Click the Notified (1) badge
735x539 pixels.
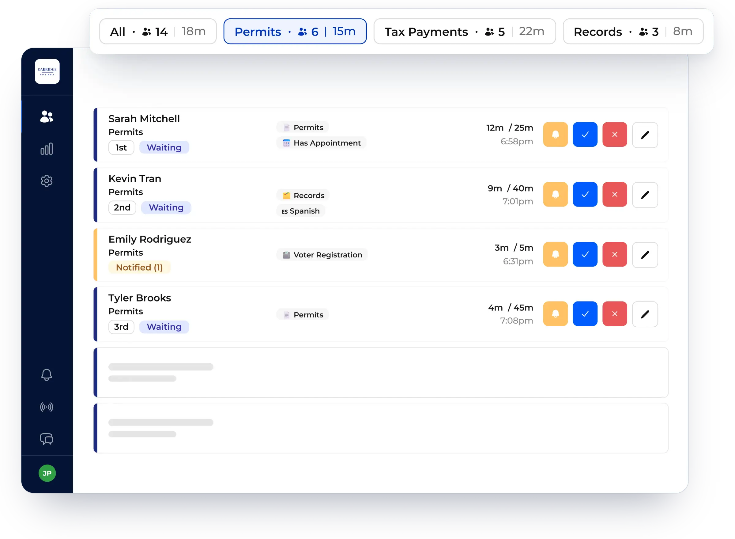click(x=139, y=268)
